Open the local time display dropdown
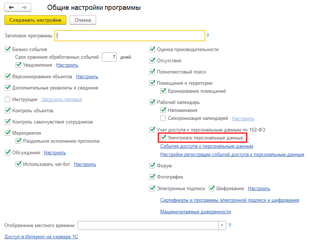The height and width of the screenshot is (243, 310). (x=222, y=225)
